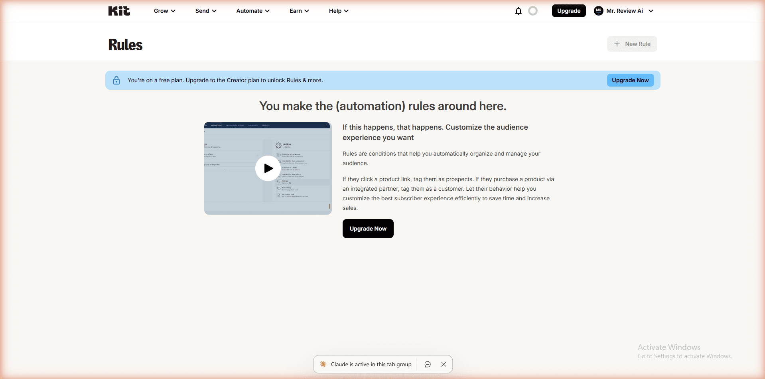Open the Claude chat bubble icon
The width and height of the screenshot is (765, 379).
pyautogui.click(x=428, y=364)
